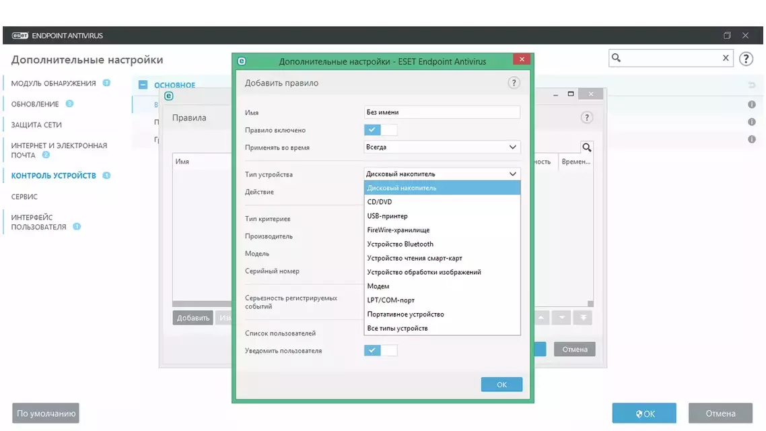Viewport: 766px width, 431px height.
Task: Click Отмена in the main settings window
Action: 721,413
